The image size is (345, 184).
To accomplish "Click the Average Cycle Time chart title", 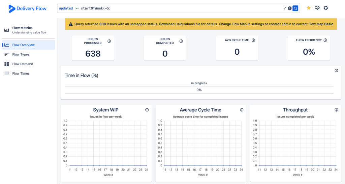I will click(200, 110).
